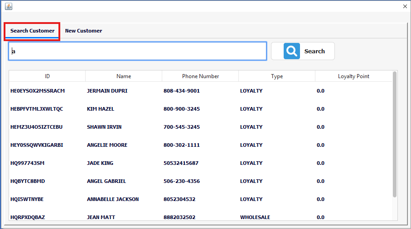
Task: Select the JERMAIN DUPRI customer row
Action: (107, 91)
